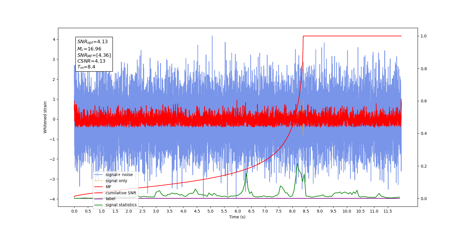464x232 pixels.
Task: Click the tallest green signal statistics peak
Action: click(297, 164)
